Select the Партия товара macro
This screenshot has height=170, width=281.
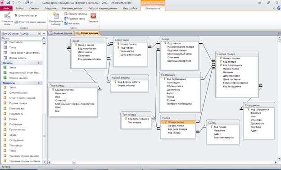pos(18,103)
